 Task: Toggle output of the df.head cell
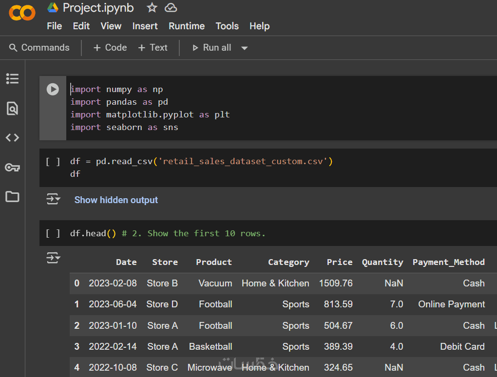[x=53, y=258]
